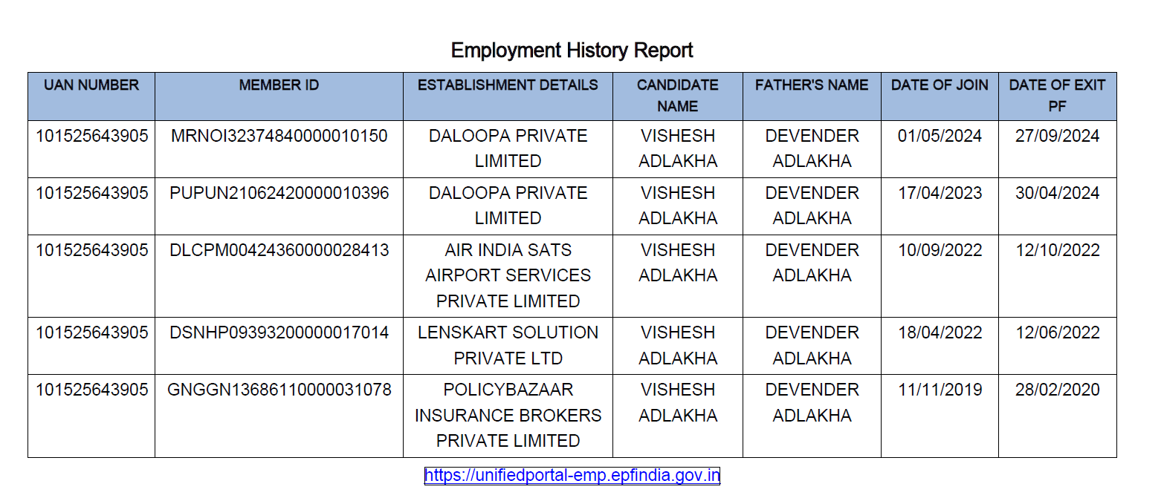Select join date 17/04/2023
1164x498 pixels.
pos(940,194)
